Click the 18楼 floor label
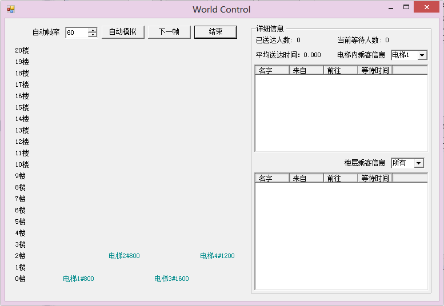The width and height of the screenshot is (444, 306). point(22,73)
